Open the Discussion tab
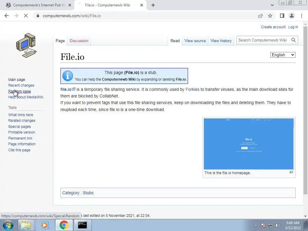Image resolution: width=308 pixels, height=231 pixels. tap(79, 41)
